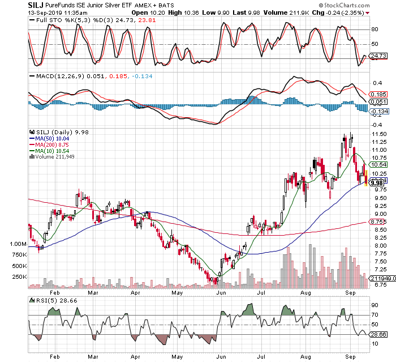Click the candlestick icon beside SILJ (Daily)
This screenshot has height=362, width=396.
coord(32,132)
